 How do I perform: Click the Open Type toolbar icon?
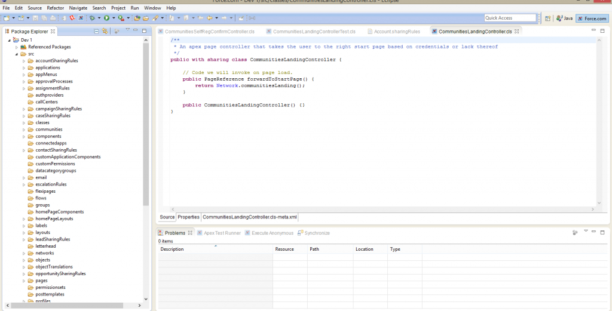pyautogui.click(x=137, y=19)
